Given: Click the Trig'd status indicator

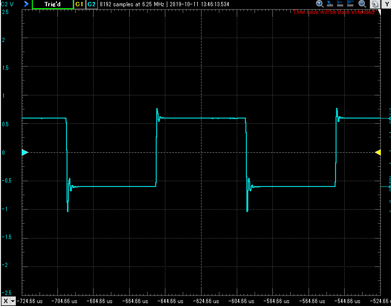Looking at the screenshot, I should click(x=53, y=4).
